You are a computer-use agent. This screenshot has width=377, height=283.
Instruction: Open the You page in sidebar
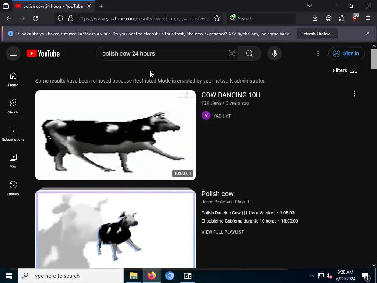(13, 161)
